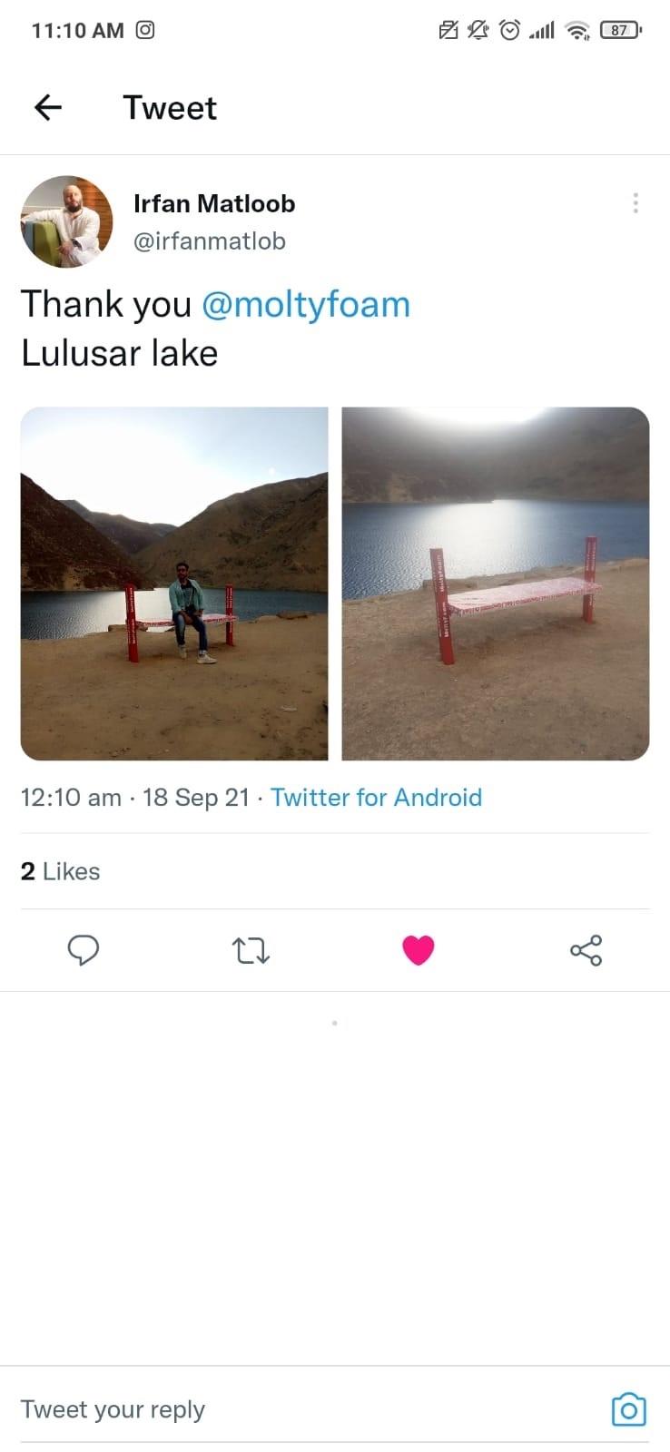670x1452 pixels.
Task: Tap the @irfanmatlob handle
Action: coord(210,241)
